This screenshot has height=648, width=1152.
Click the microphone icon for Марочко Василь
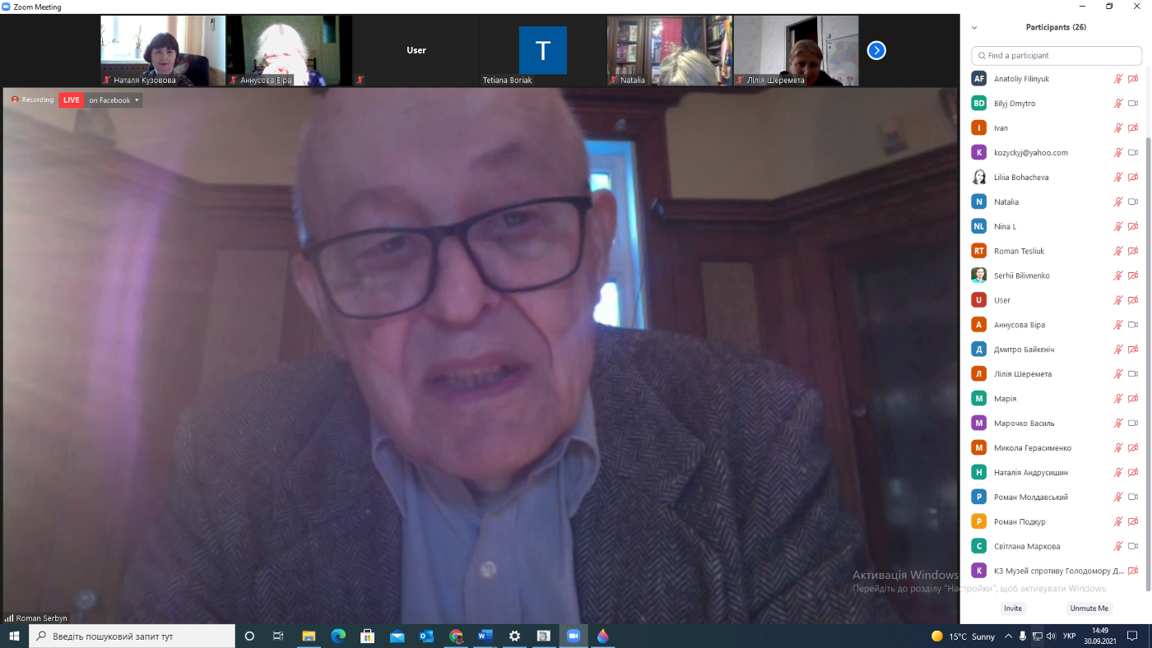1118,424
